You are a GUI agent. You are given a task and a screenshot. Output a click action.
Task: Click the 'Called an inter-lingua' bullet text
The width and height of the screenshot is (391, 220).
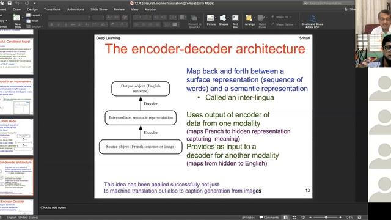click(239, 98)
